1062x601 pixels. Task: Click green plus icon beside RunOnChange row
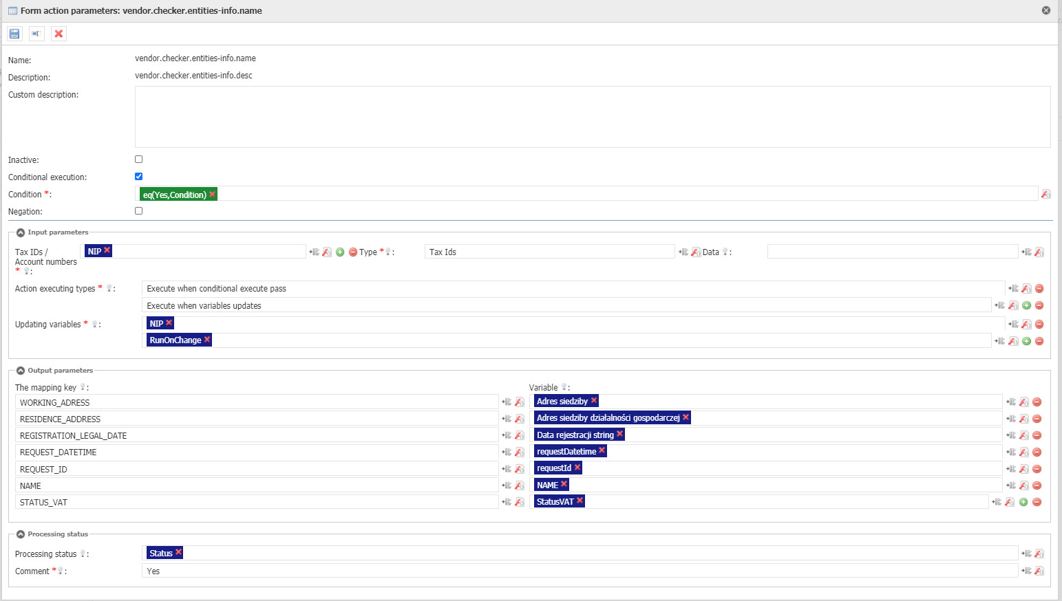click(1026, 341)
